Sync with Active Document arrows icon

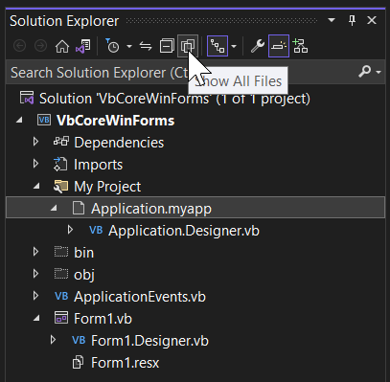(x=146, y=46)
